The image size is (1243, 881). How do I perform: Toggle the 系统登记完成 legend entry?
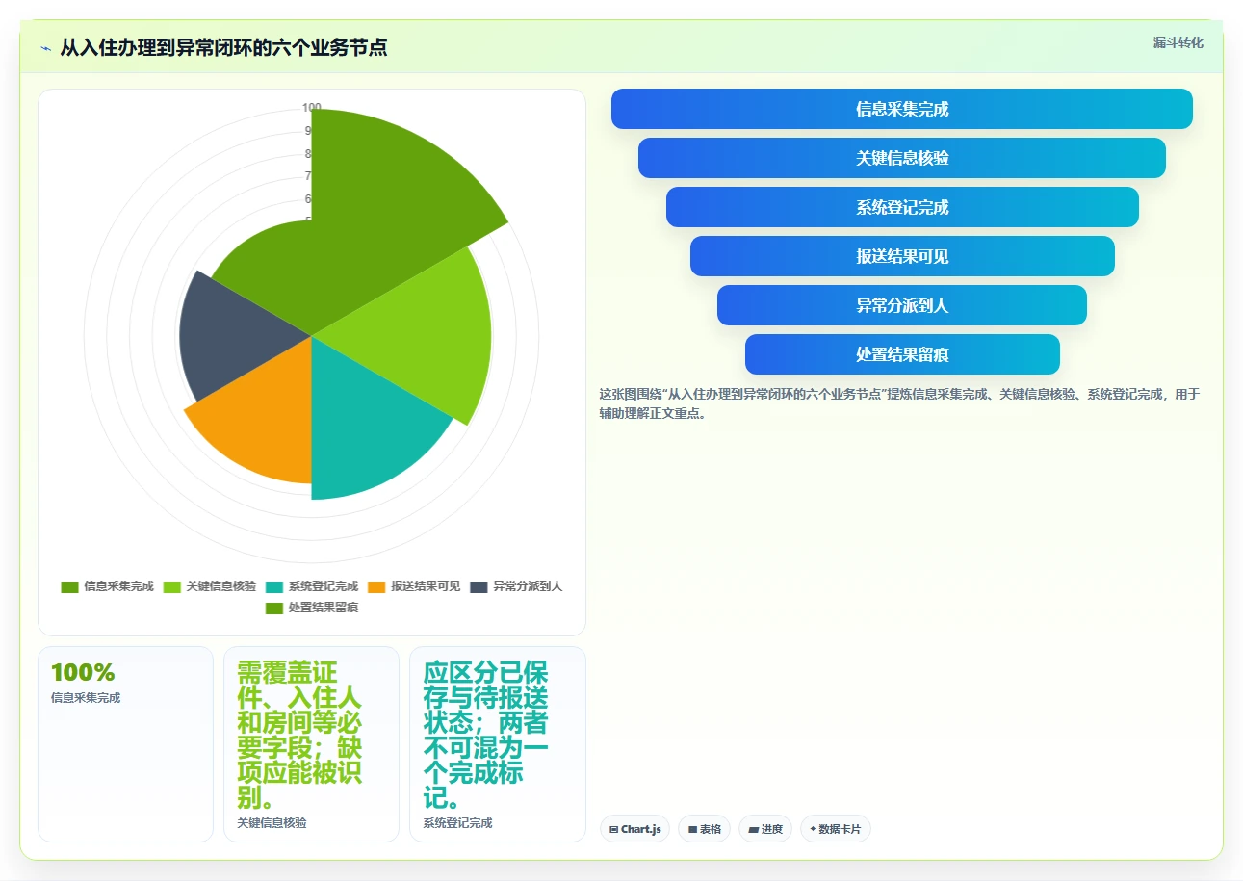point(311,586)
